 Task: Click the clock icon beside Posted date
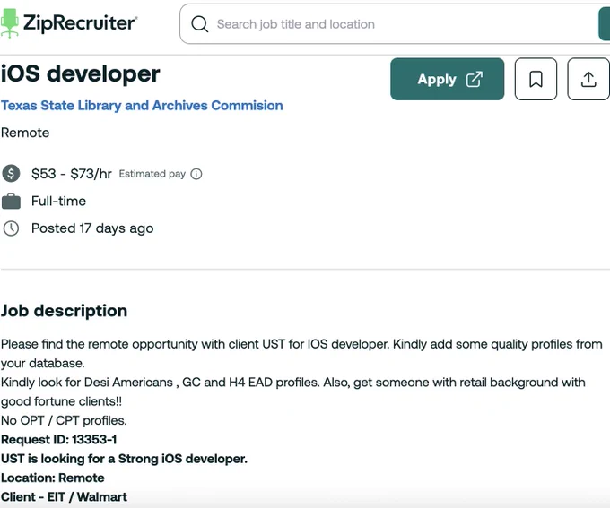pos(11,228)
